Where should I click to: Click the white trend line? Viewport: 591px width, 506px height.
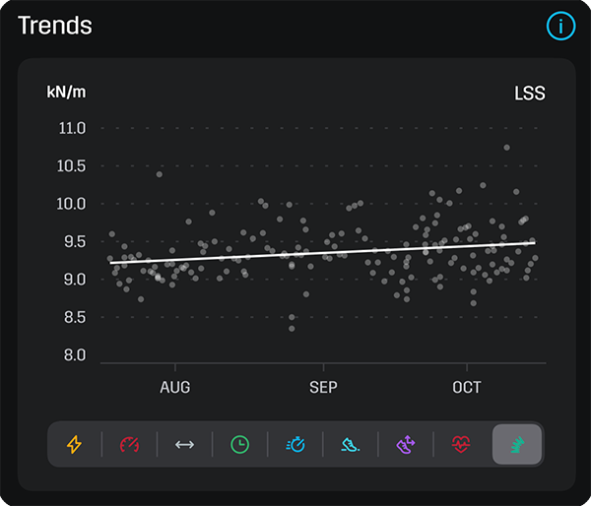[323, 253]
